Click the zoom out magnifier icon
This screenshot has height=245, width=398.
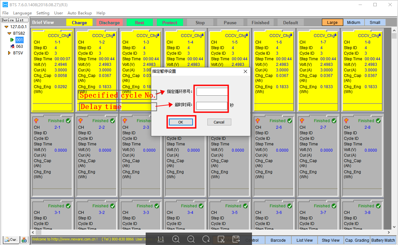tap(191, 239)
